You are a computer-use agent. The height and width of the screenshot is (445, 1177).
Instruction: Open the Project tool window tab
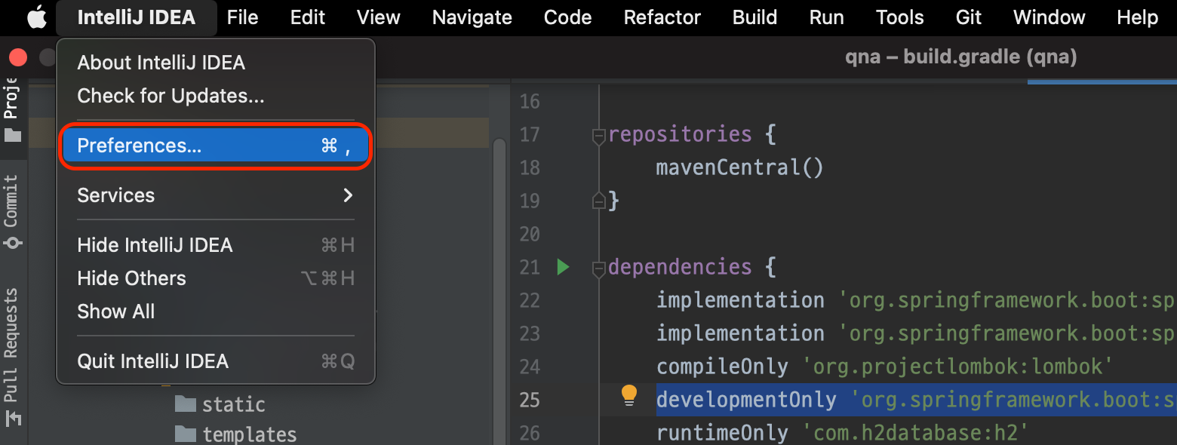(x=12, y=110)
